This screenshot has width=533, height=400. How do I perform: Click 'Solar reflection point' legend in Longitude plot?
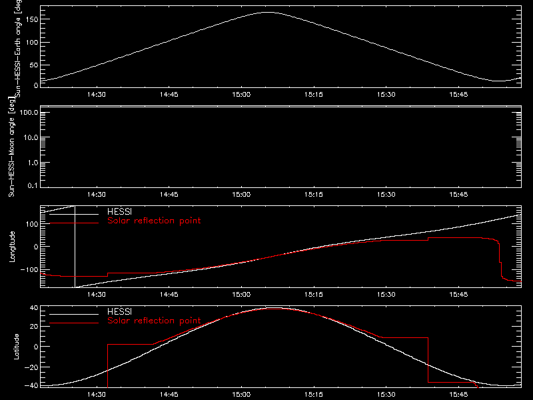coord(154,221)
